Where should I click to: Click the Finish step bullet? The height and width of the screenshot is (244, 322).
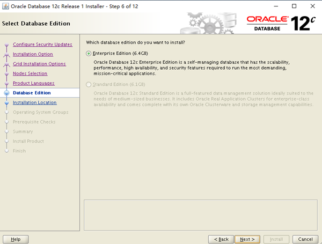pyautogui.click(x=6, y=151)
